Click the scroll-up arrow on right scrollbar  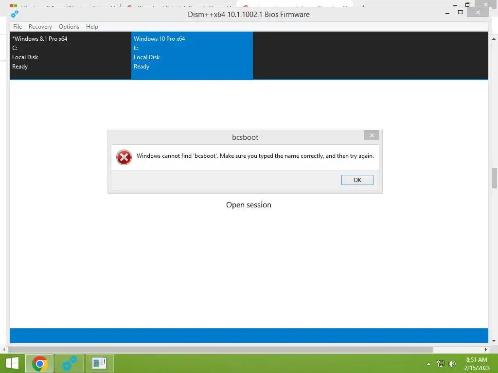point(494,39)
